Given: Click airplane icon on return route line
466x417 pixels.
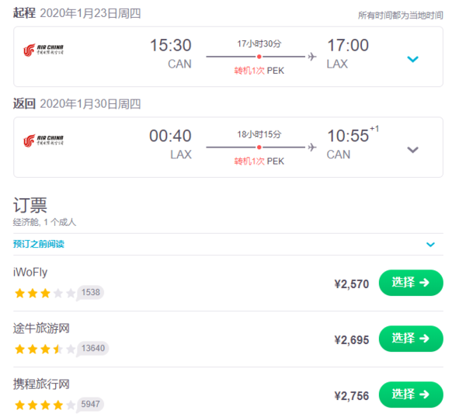Looking at the screenshot, I should click(312, 147).
